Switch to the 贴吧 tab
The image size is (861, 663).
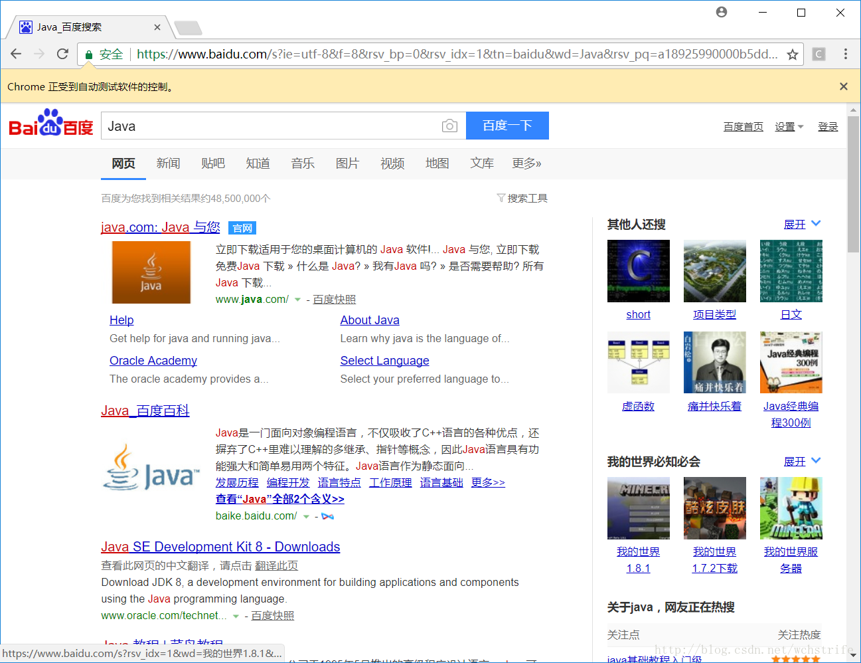tap(213, 163)
